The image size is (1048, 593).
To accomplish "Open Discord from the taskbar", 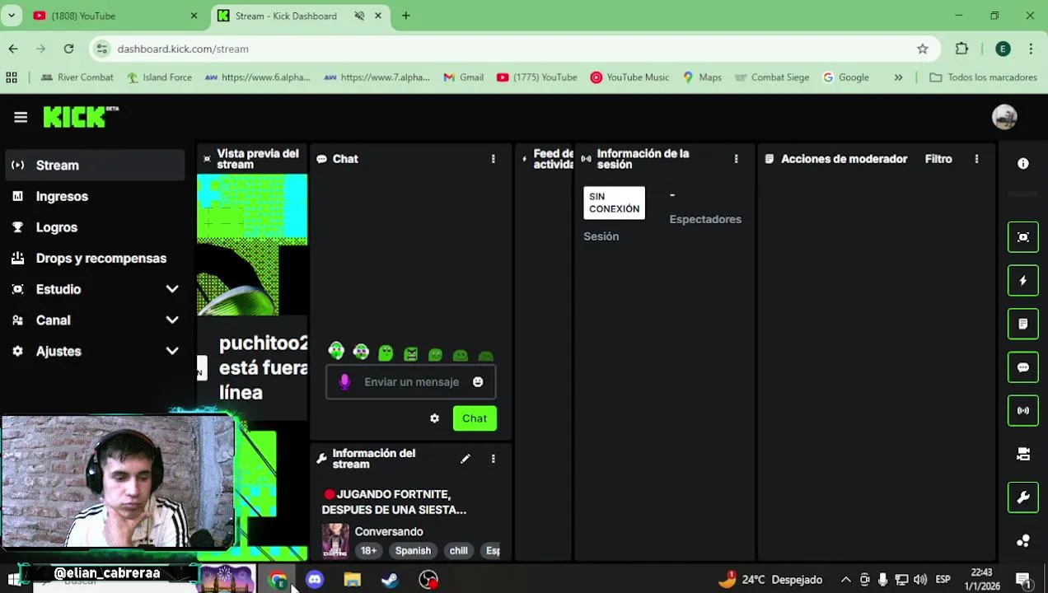I will pos(315,580).
